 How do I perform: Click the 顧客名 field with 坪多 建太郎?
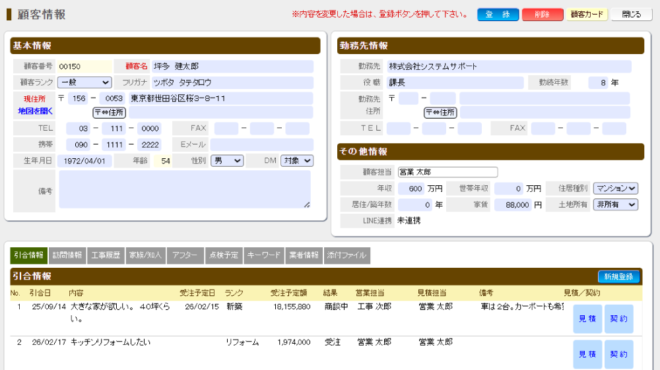click(232, 67)
